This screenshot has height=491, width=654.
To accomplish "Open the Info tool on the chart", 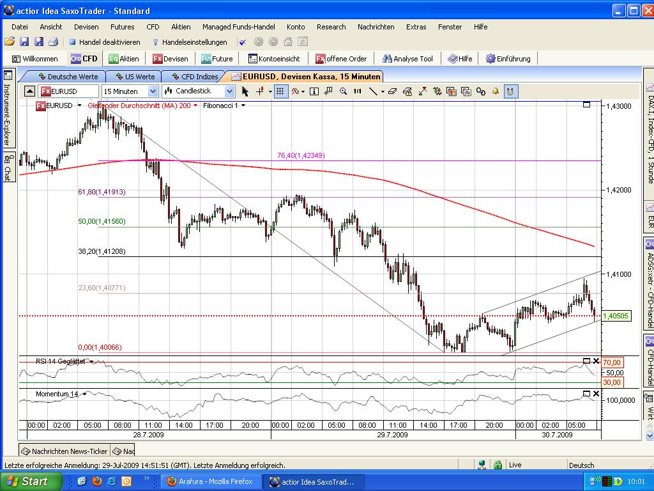I will point(312,91).
